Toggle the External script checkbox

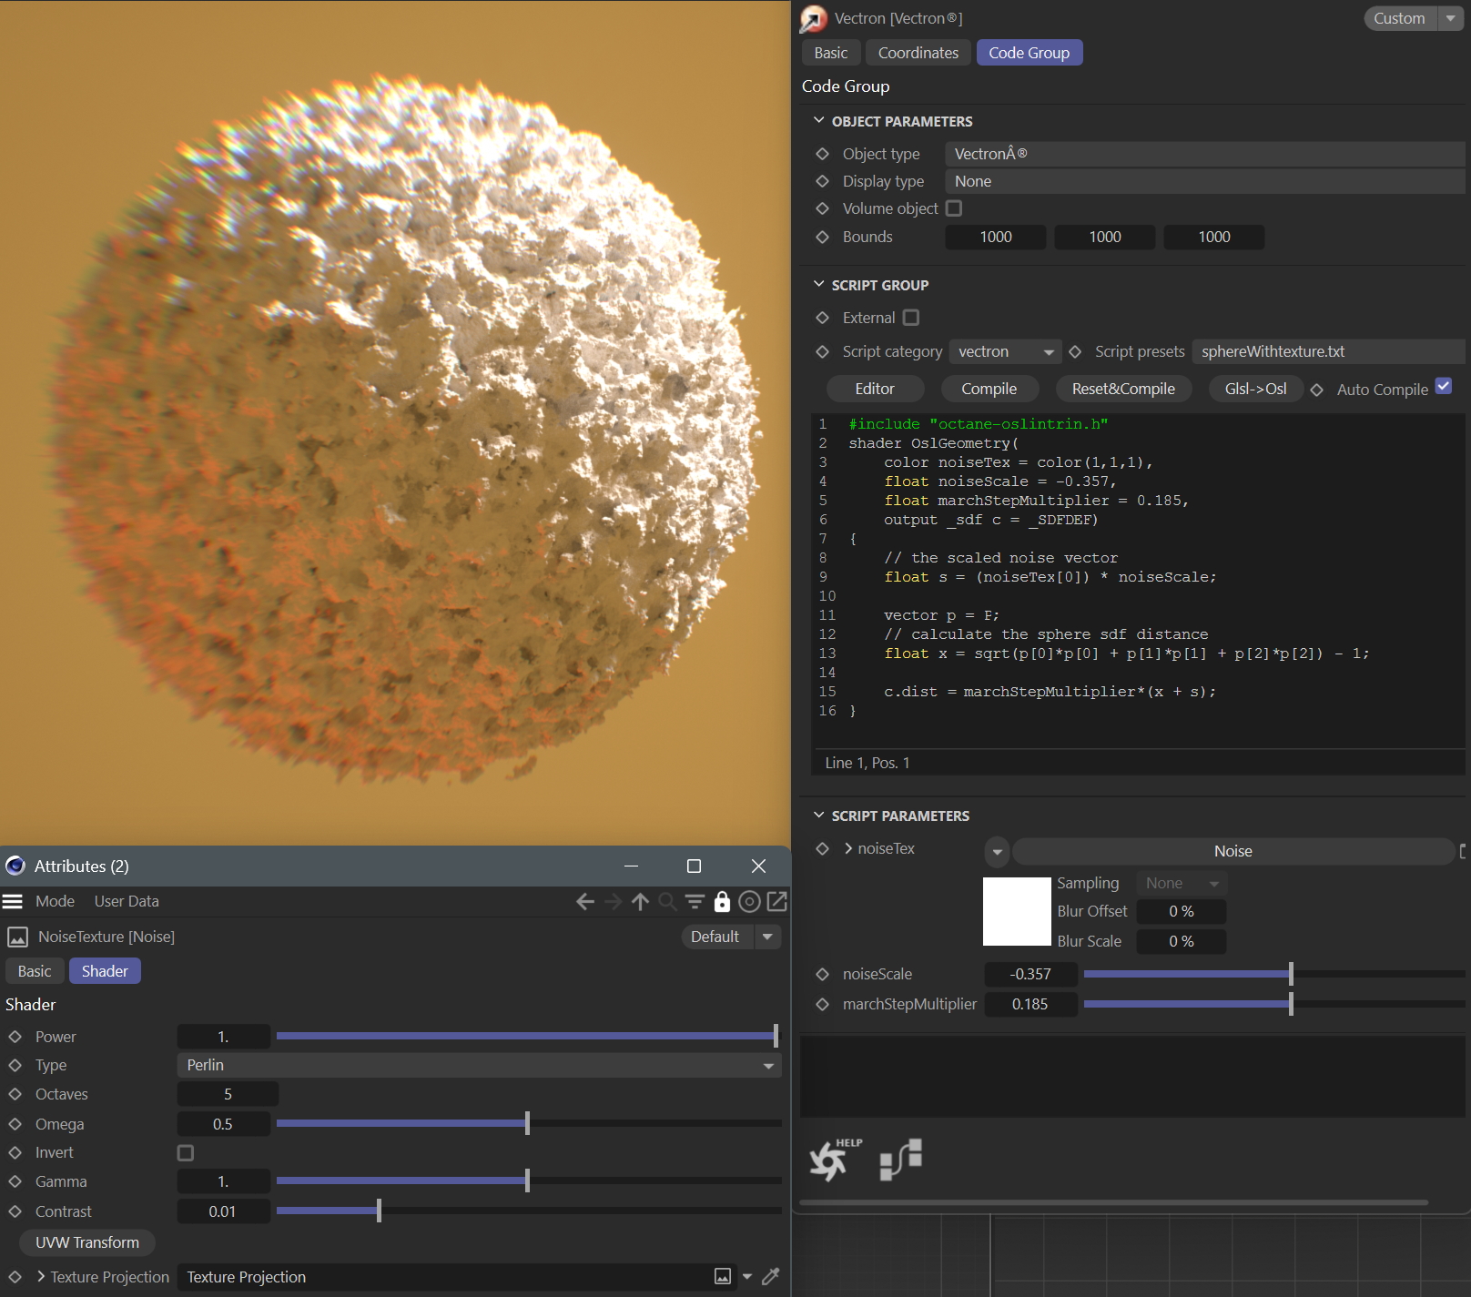click(x=911, y=318)
